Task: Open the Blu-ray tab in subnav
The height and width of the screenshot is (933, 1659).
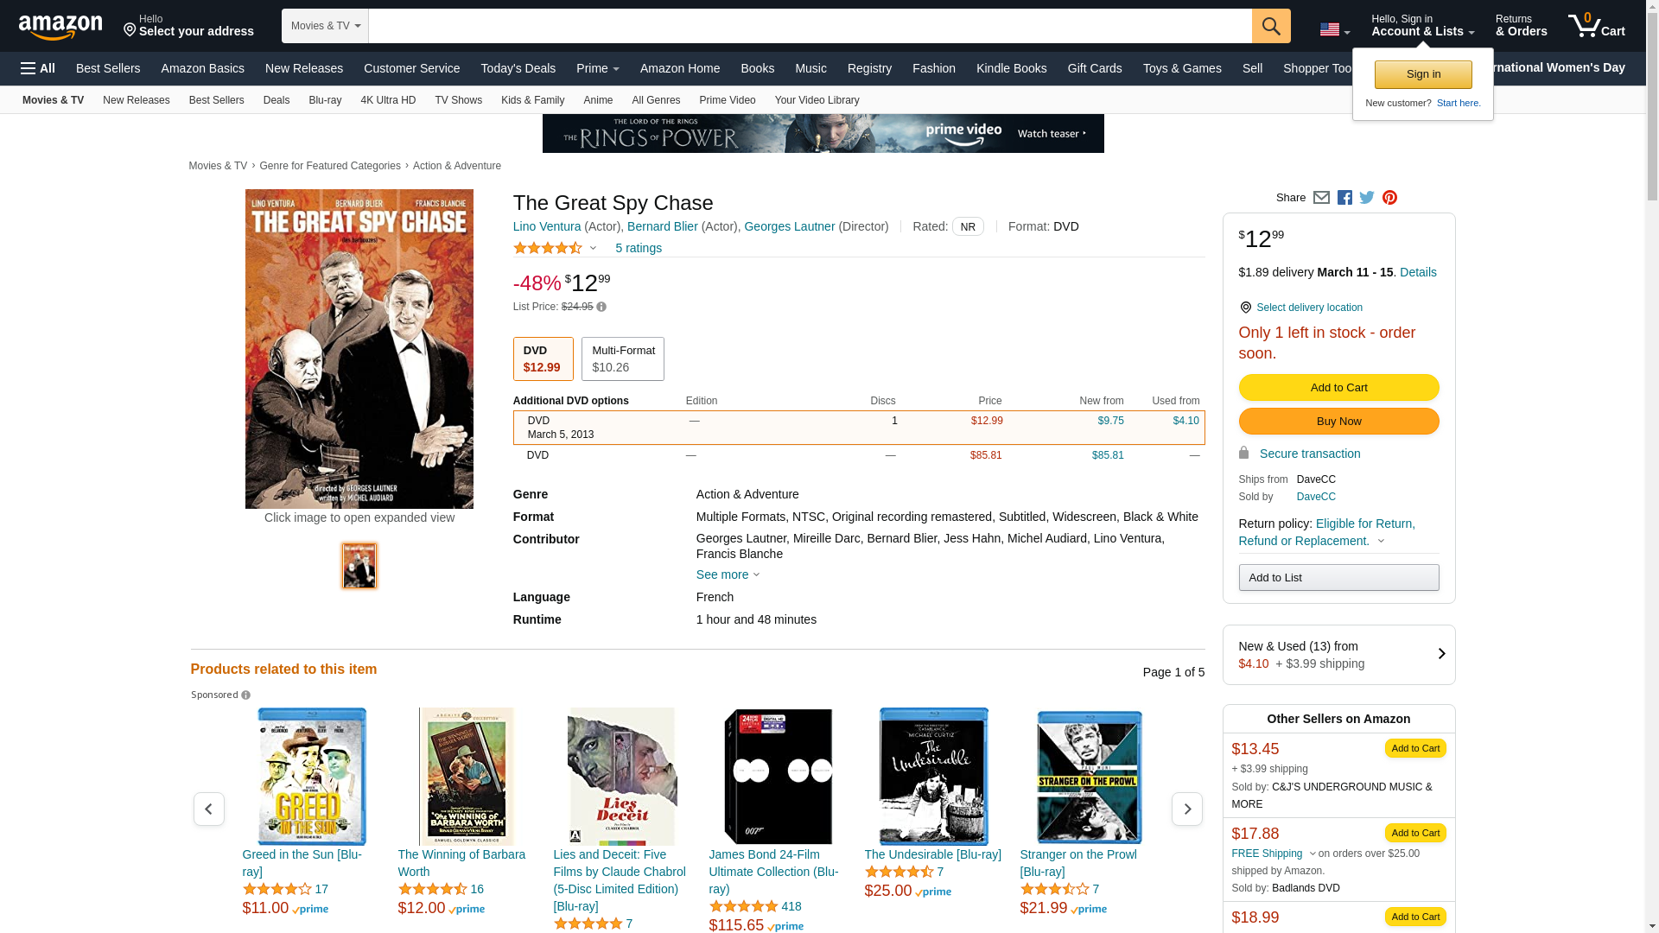Action: 325,100
